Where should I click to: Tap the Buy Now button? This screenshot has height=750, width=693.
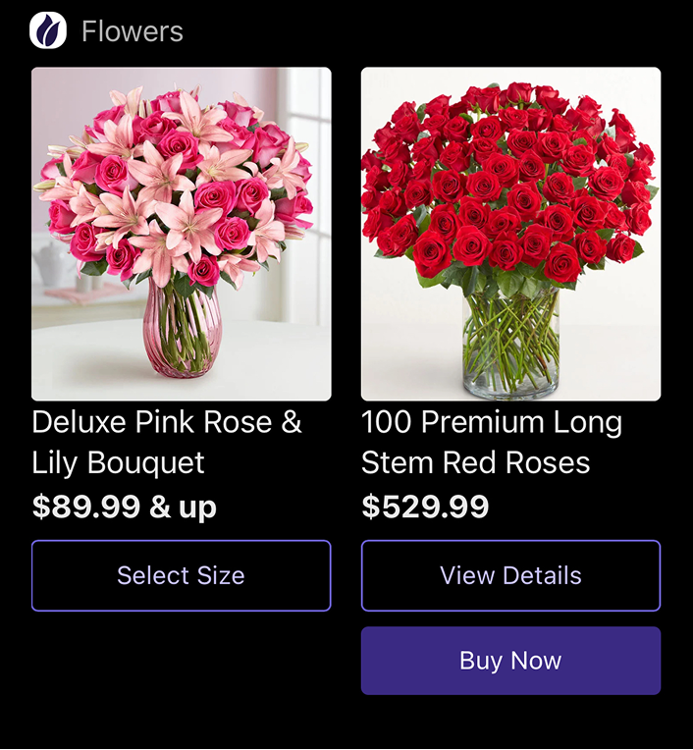point(510,661)
